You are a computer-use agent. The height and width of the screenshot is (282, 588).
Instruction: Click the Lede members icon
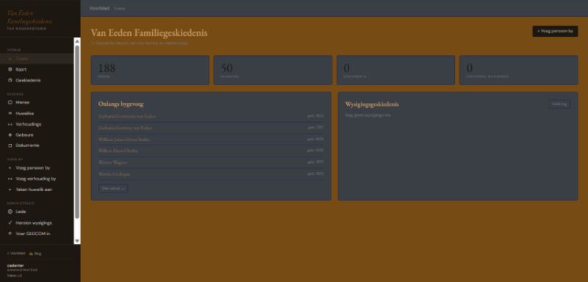pyautogui.click(x=10, y=211)
